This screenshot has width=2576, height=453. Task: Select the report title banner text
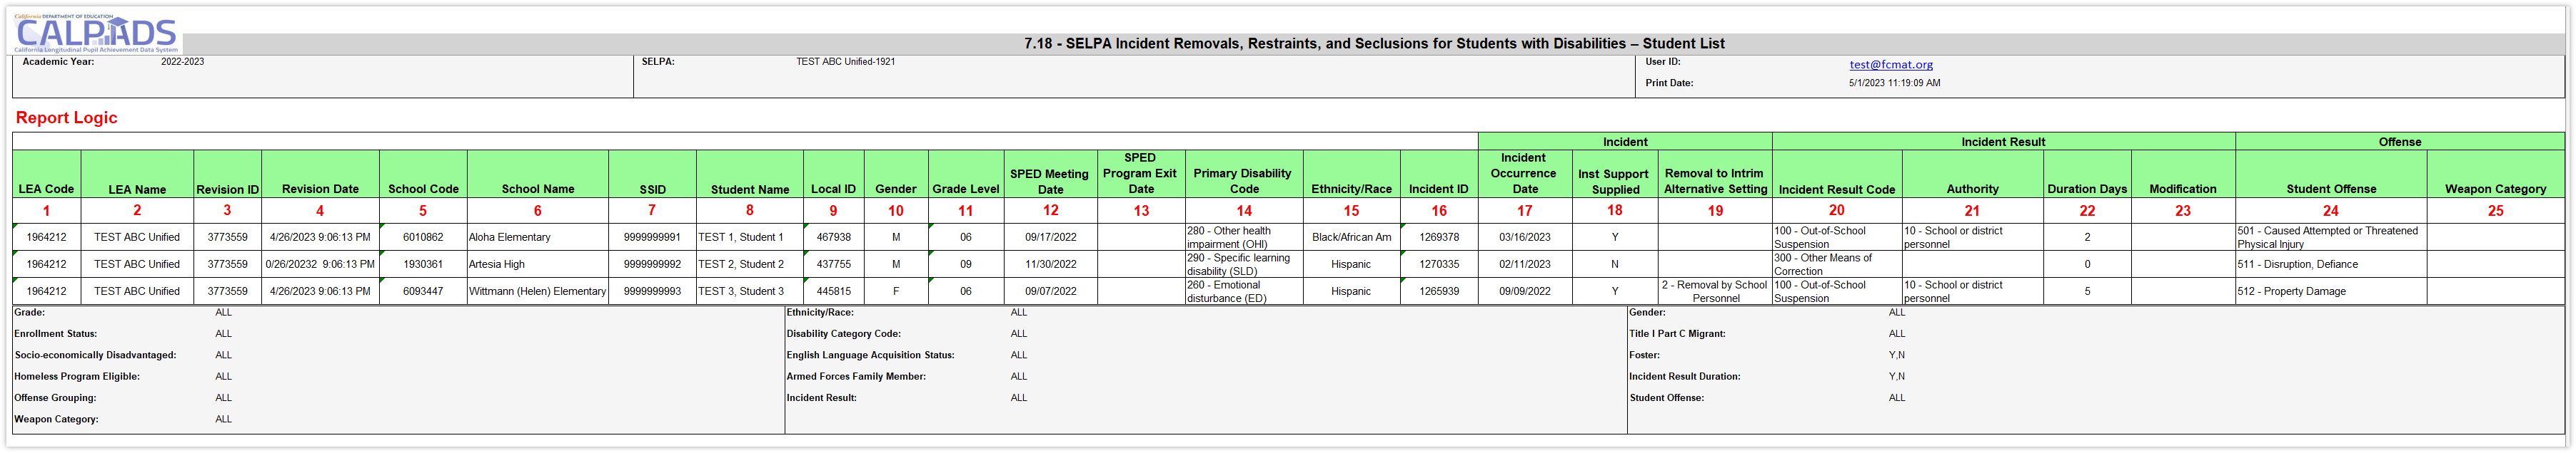pyautogui.click(x=1374, y=44)
